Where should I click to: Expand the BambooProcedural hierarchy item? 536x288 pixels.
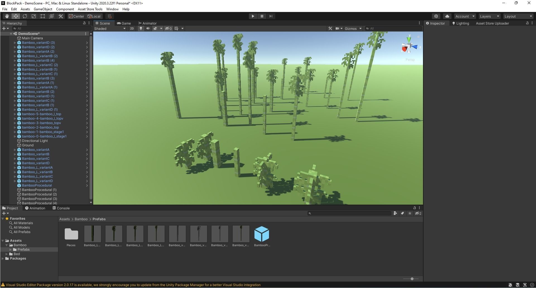pyautogui.click(x=87, y=185)
